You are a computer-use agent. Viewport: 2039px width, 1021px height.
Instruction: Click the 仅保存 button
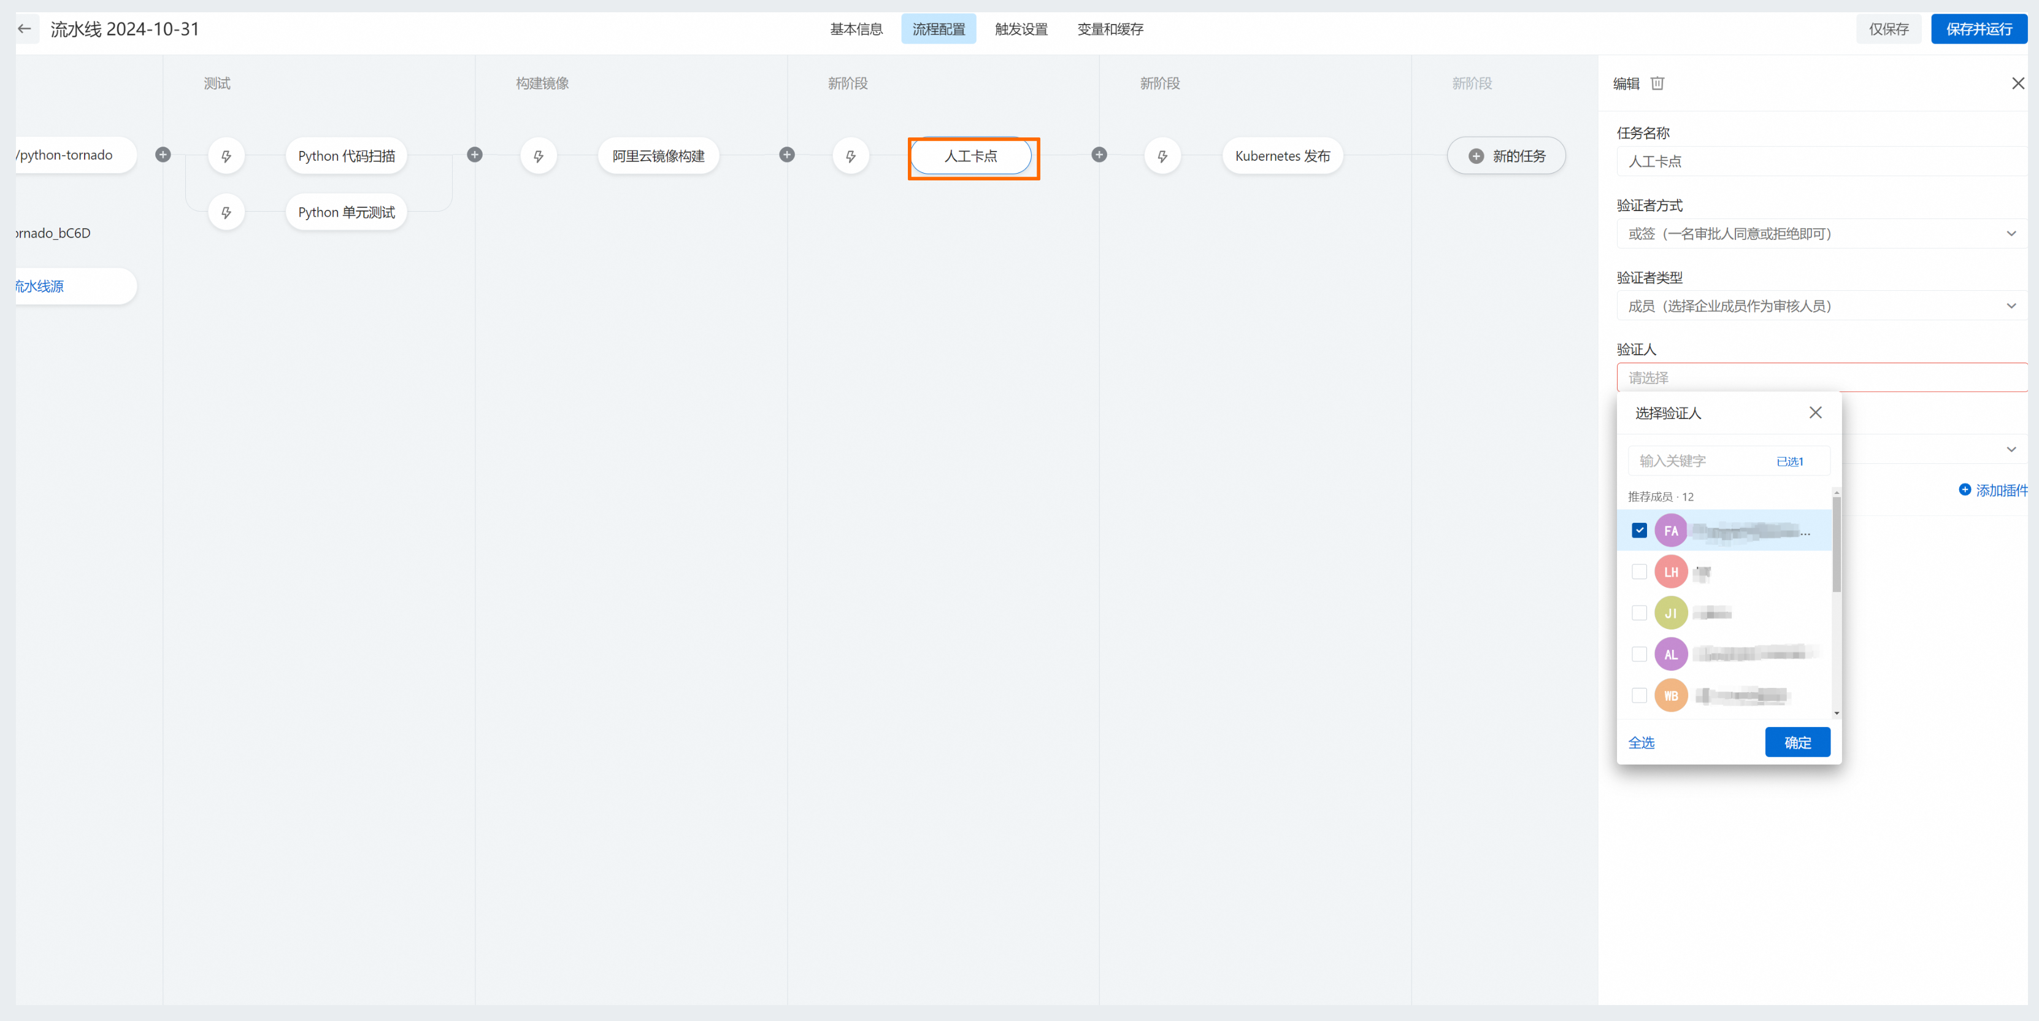(1889, 29)
